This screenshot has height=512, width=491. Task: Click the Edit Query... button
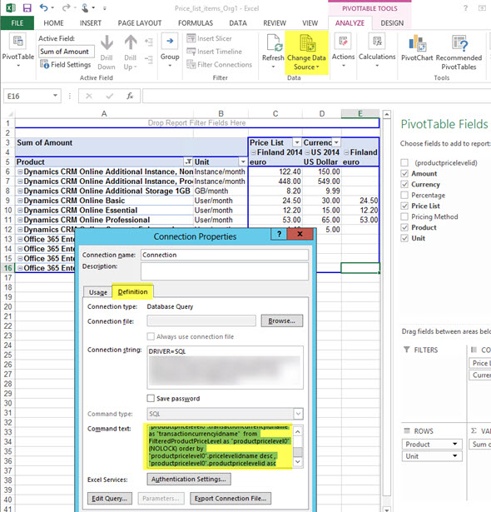(x=109, y=499)
